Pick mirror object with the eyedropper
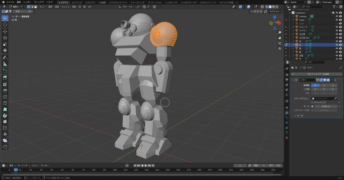This screenshot has width=344, height=180. pos(335,98)
